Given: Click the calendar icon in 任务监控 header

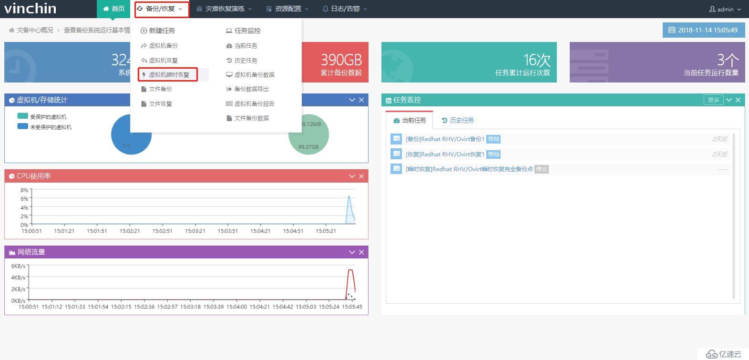Looking at the screenshot, I should click(x=389, y=100).
